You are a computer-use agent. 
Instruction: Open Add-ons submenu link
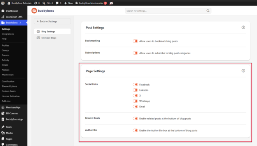pyautogui.click(x=6, y=101)
